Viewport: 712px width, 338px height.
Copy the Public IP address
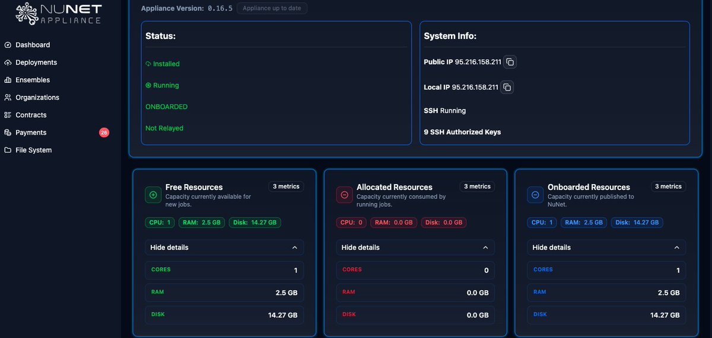(510, 62)
